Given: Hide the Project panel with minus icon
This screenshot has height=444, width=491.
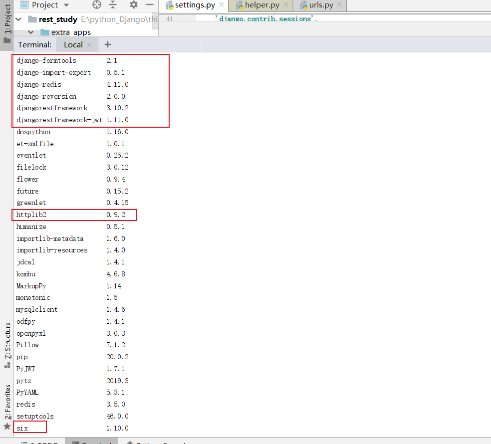Looking at the screenshot, I should 150,4.
